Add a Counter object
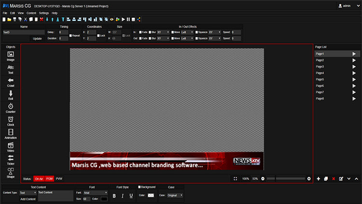 (x=11, y=106)
